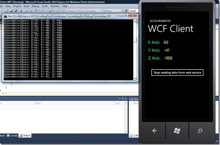
Task: Click the find box containing 'visual'
Action: (134, 11)
